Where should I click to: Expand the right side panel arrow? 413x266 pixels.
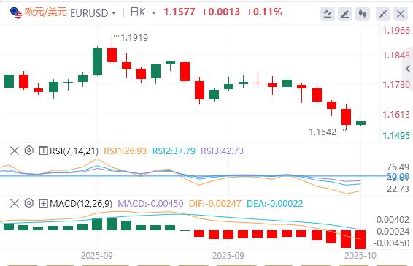point(408,69)
